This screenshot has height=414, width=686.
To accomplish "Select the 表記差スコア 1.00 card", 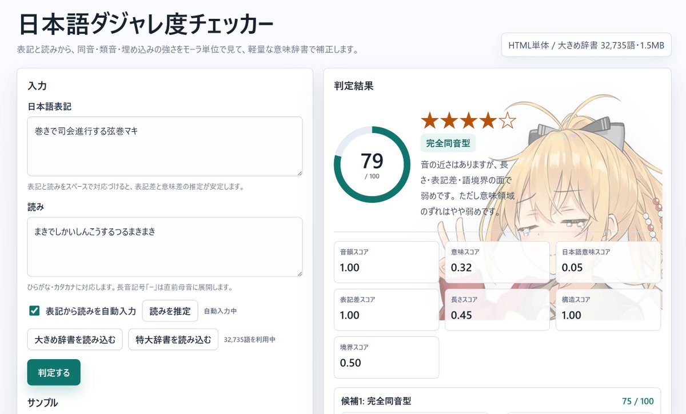I will click(386, 310).
